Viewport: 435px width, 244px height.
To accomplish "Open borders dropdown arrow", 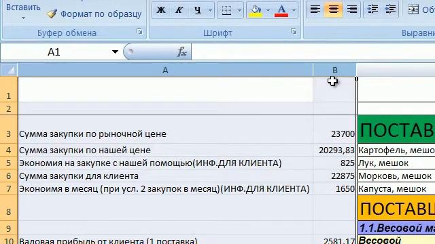I will click(239, 10).
